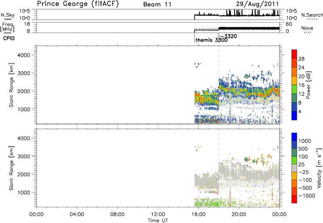Pick the bright blue bottom segment of power colorbar
The width and height of the screenshot is (323, 223).
[x=294, y=116]
